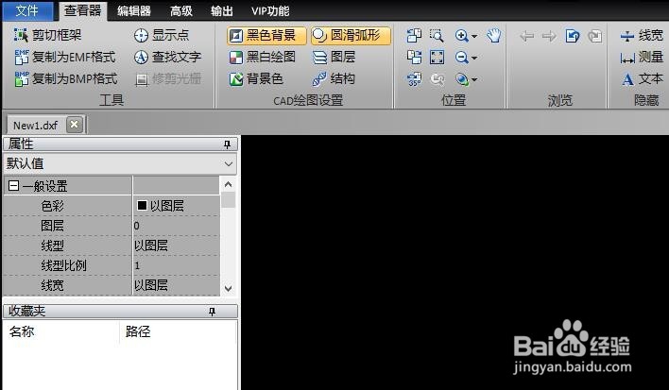Click rotate counterclockwise icon in 位置 group
This screenshot has height=390, width=669.
(x=414, y=35)
